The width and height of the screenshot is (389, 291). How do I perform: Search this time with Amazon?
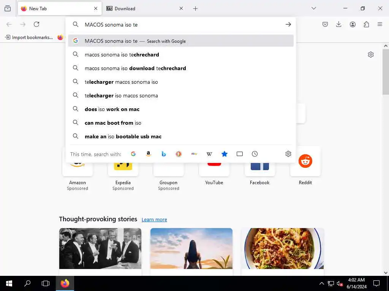[149, 154]
